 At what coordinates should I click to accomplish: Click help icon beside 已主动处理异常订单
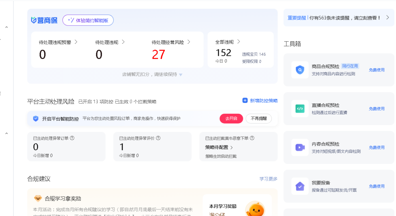click(x=72, y=138)
